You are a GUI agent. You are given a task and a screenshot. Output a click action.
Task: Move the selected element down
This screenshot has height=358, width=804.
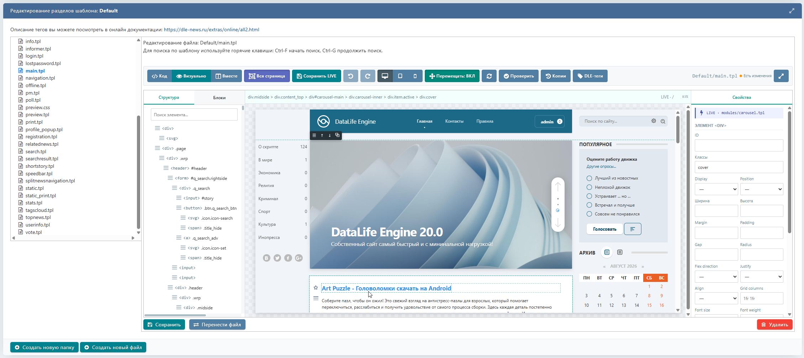330,135
